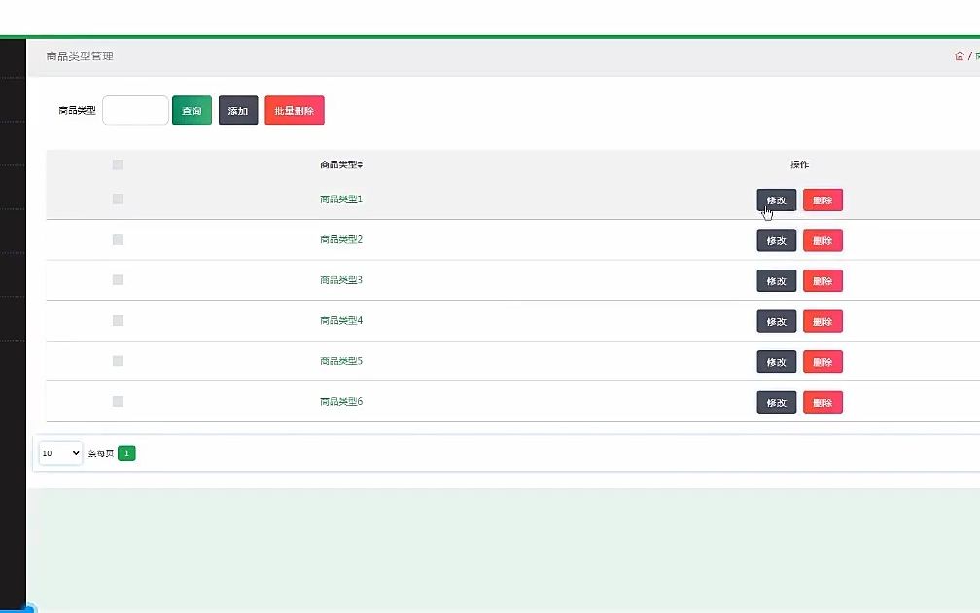
Task: Focus the 商品类型 search input field
Action: click(x=136, y=110)
